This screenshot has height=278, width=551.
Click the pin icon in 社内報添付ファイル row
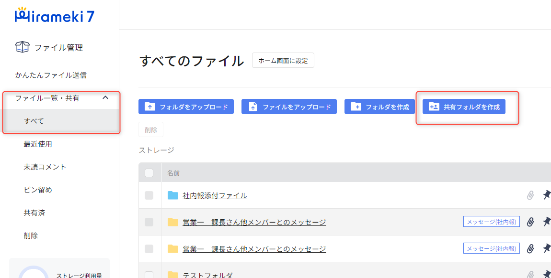tap(547, 195)
